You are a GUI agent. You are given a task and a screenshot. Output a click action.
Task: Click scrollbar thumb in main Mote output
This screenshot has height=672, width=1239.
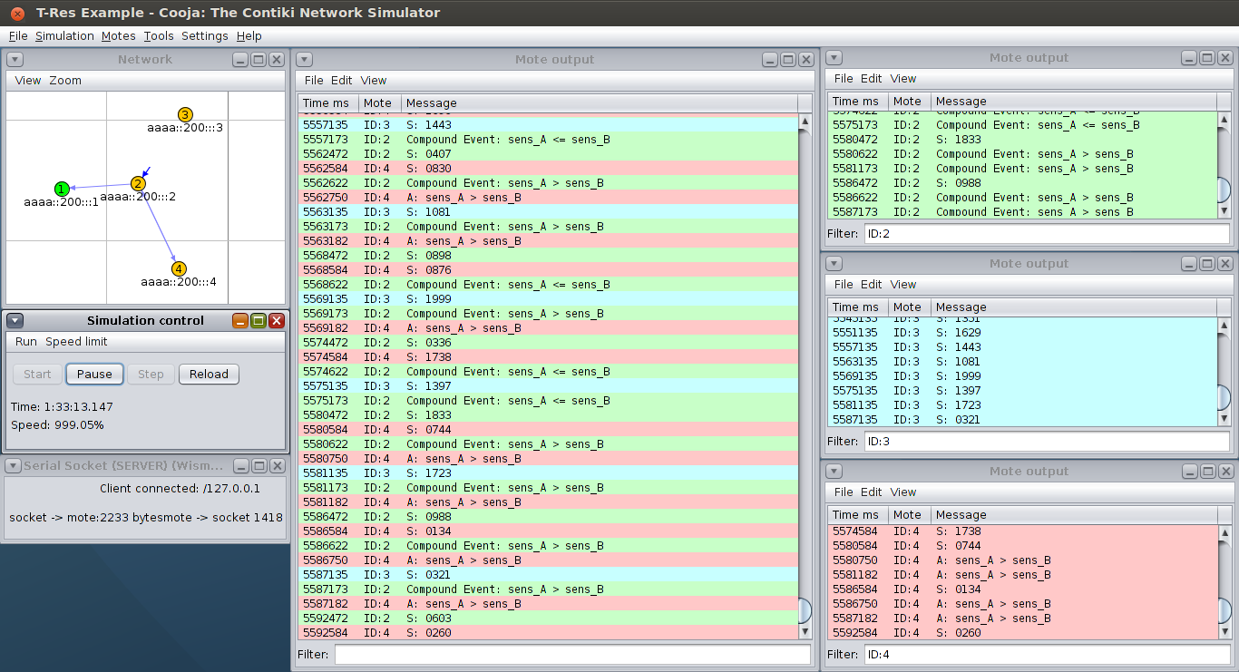point(805,610)
